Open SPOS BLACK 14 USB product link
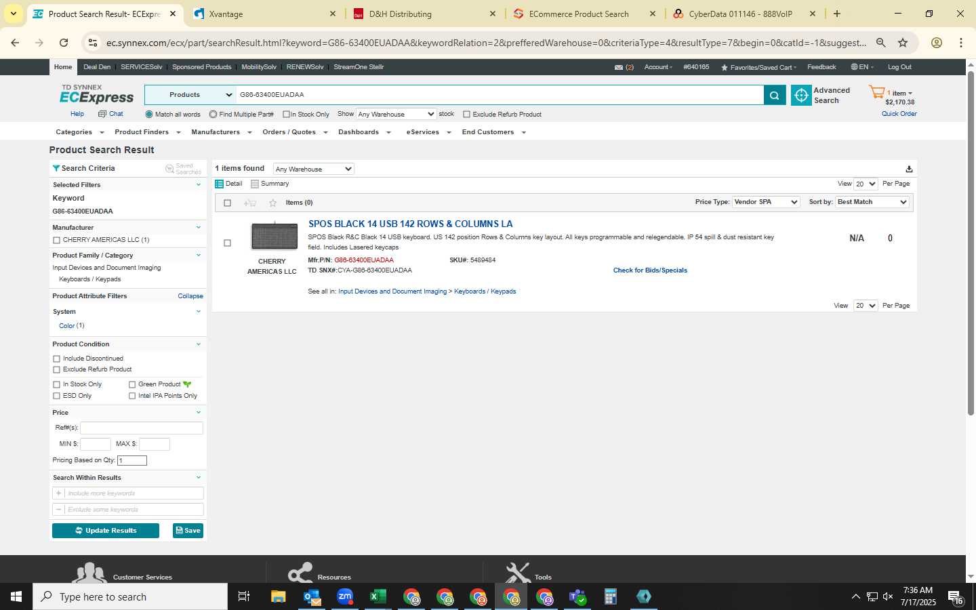 pos(410,224)
